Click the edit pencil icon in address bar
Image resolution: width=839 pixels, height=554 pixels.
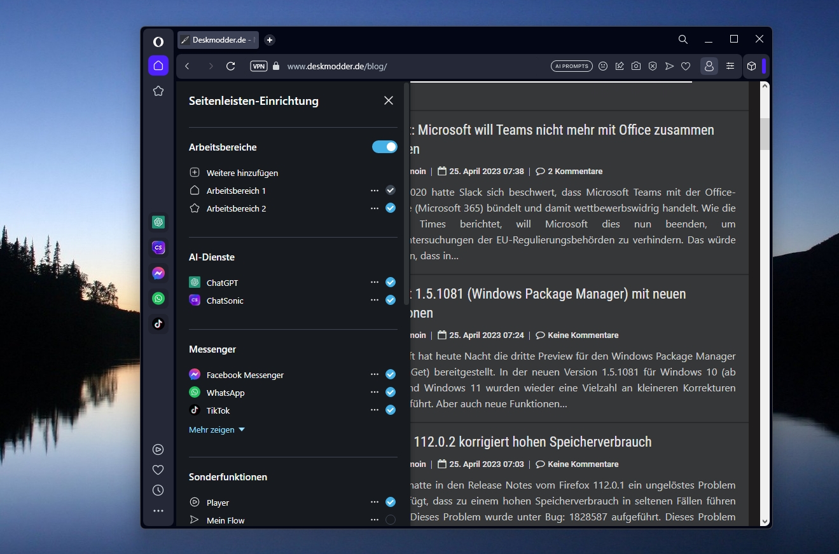pyautogui.click(x=620, y=66)
